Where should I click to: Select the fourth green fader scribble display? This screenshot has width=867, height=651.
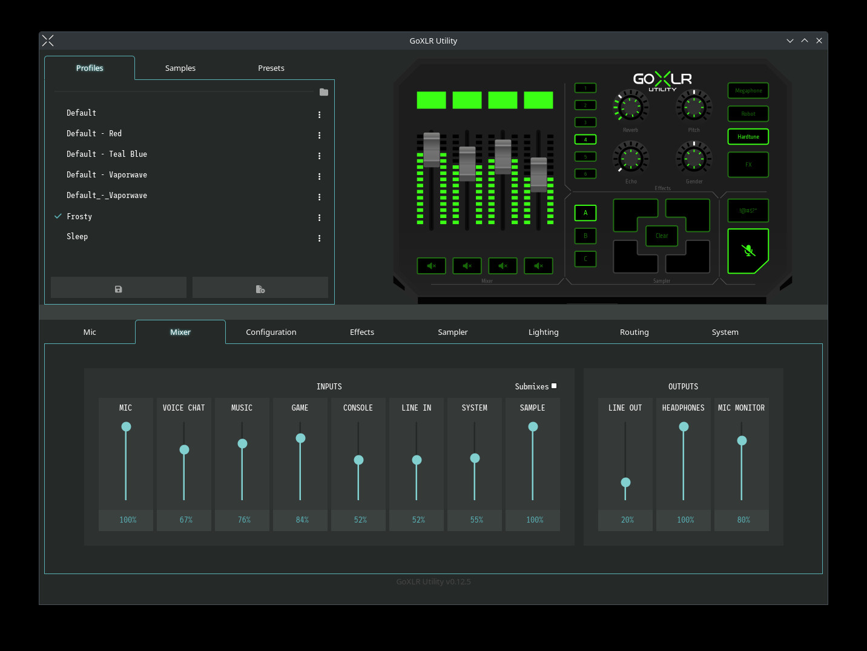coord(538,100)
